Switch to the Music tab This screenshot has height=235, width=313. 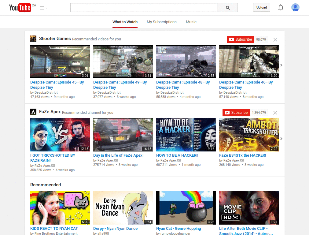coord(191,22)
